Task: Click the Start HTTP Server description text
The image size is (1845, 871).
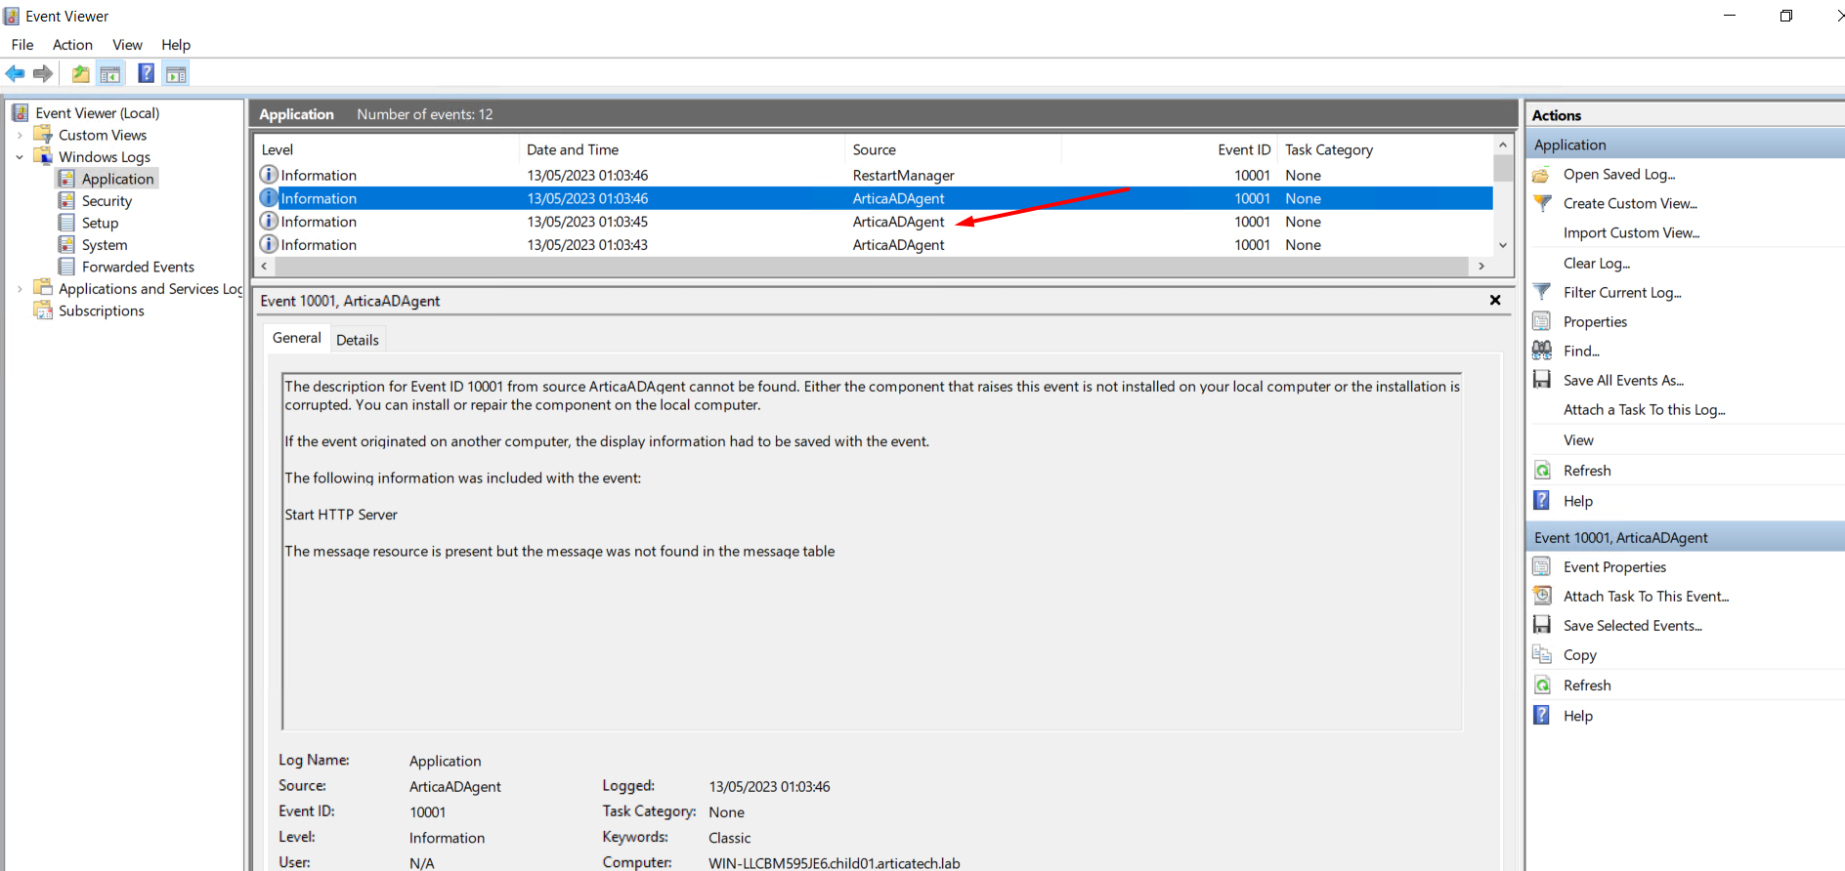Action: 341,515
